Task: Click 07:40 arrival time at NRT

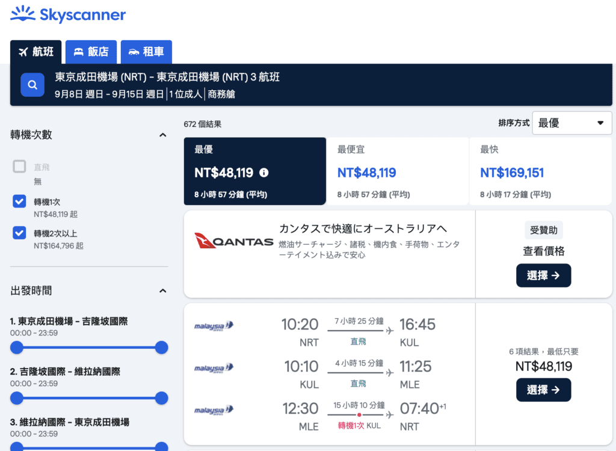Action: click(419, 408)
